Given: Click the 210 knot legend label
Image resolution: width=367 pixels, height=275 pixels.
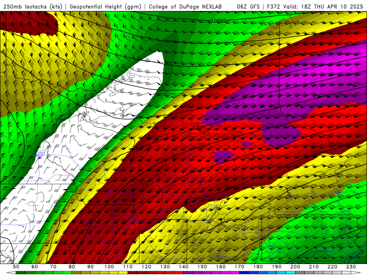Looking at the screenshot, I should coord(314,267).
